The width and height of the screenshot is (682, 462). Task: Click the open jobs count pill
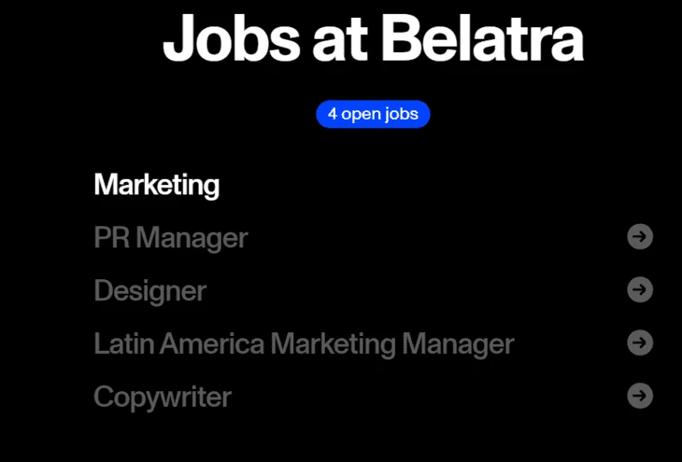click(x=373, y=114)
